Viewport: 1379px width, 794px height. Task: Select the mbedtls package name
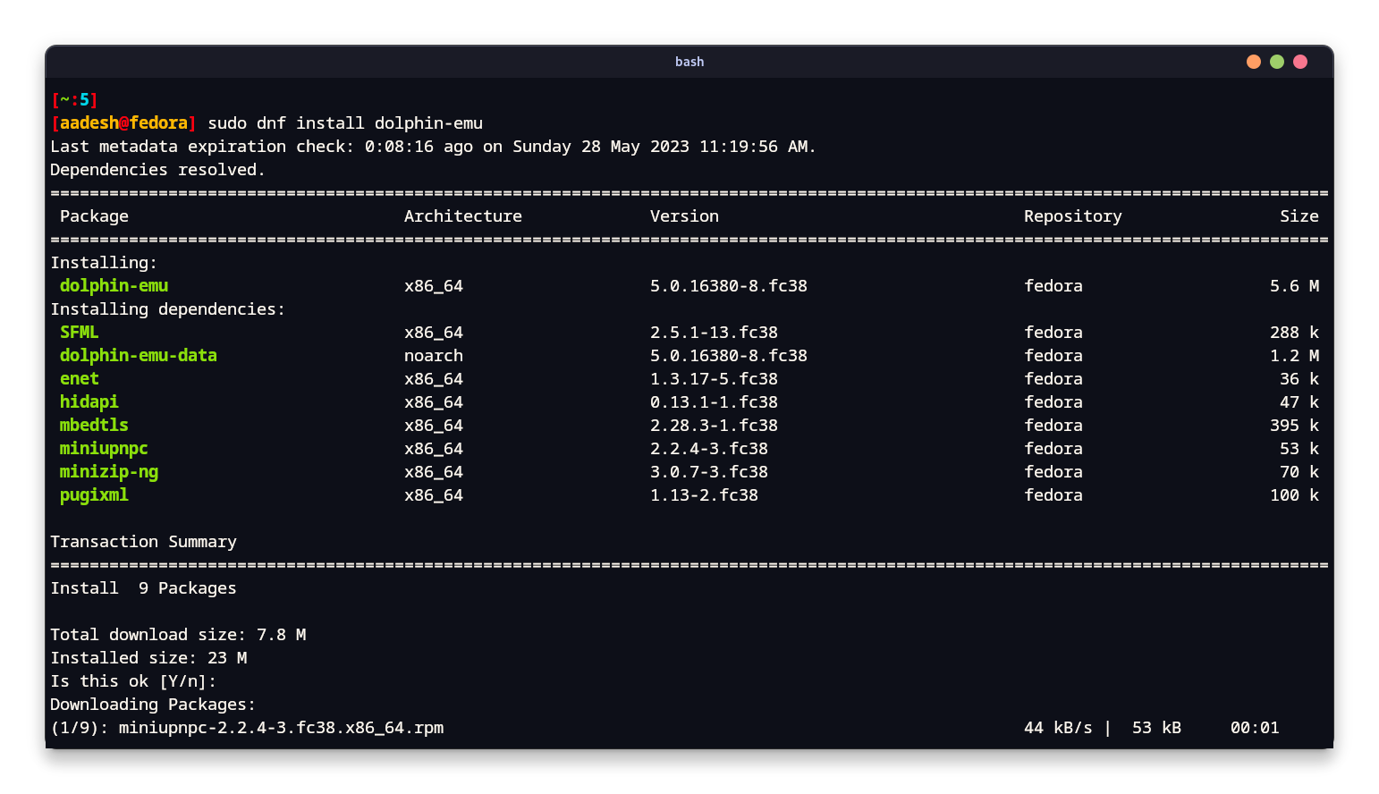click(94, 425)
